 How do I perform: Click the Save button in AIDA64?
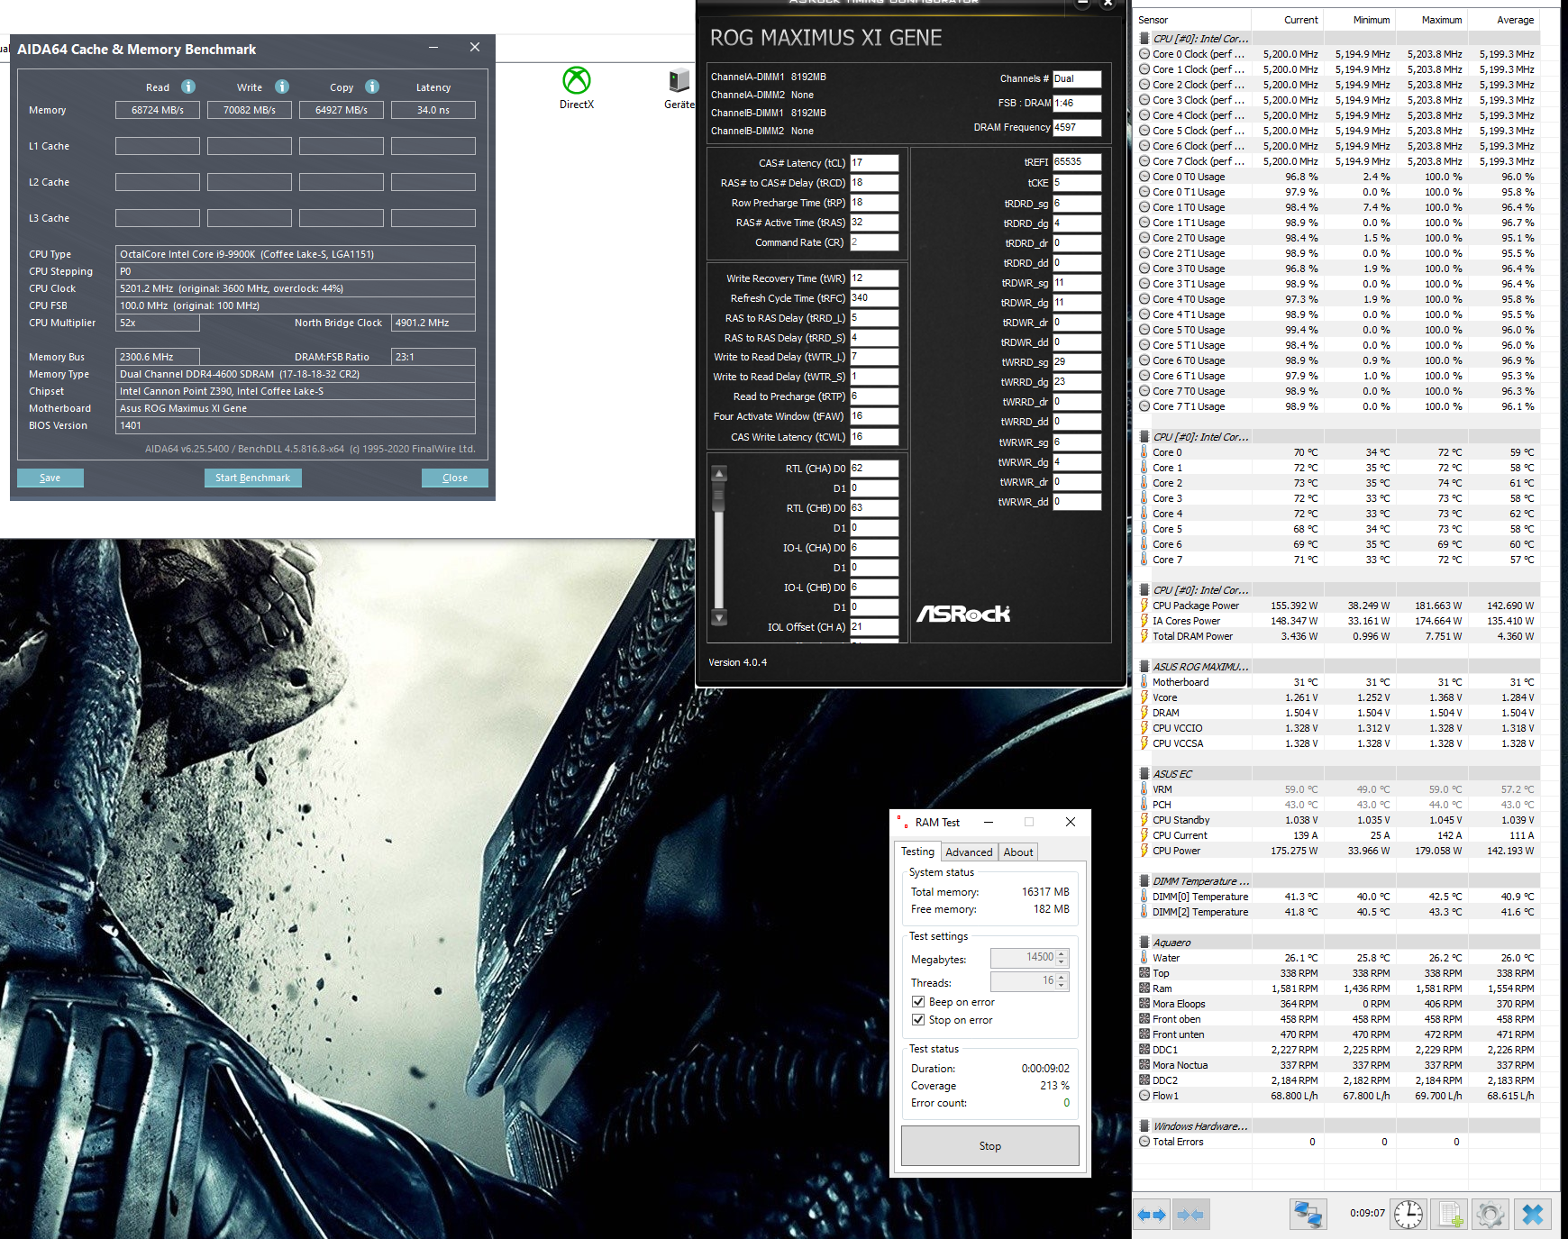[50, 478]
